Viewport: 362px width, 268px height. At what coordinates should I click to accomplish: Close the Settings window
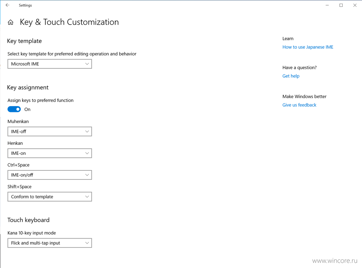pyautogui.click(x=355, y=5)
